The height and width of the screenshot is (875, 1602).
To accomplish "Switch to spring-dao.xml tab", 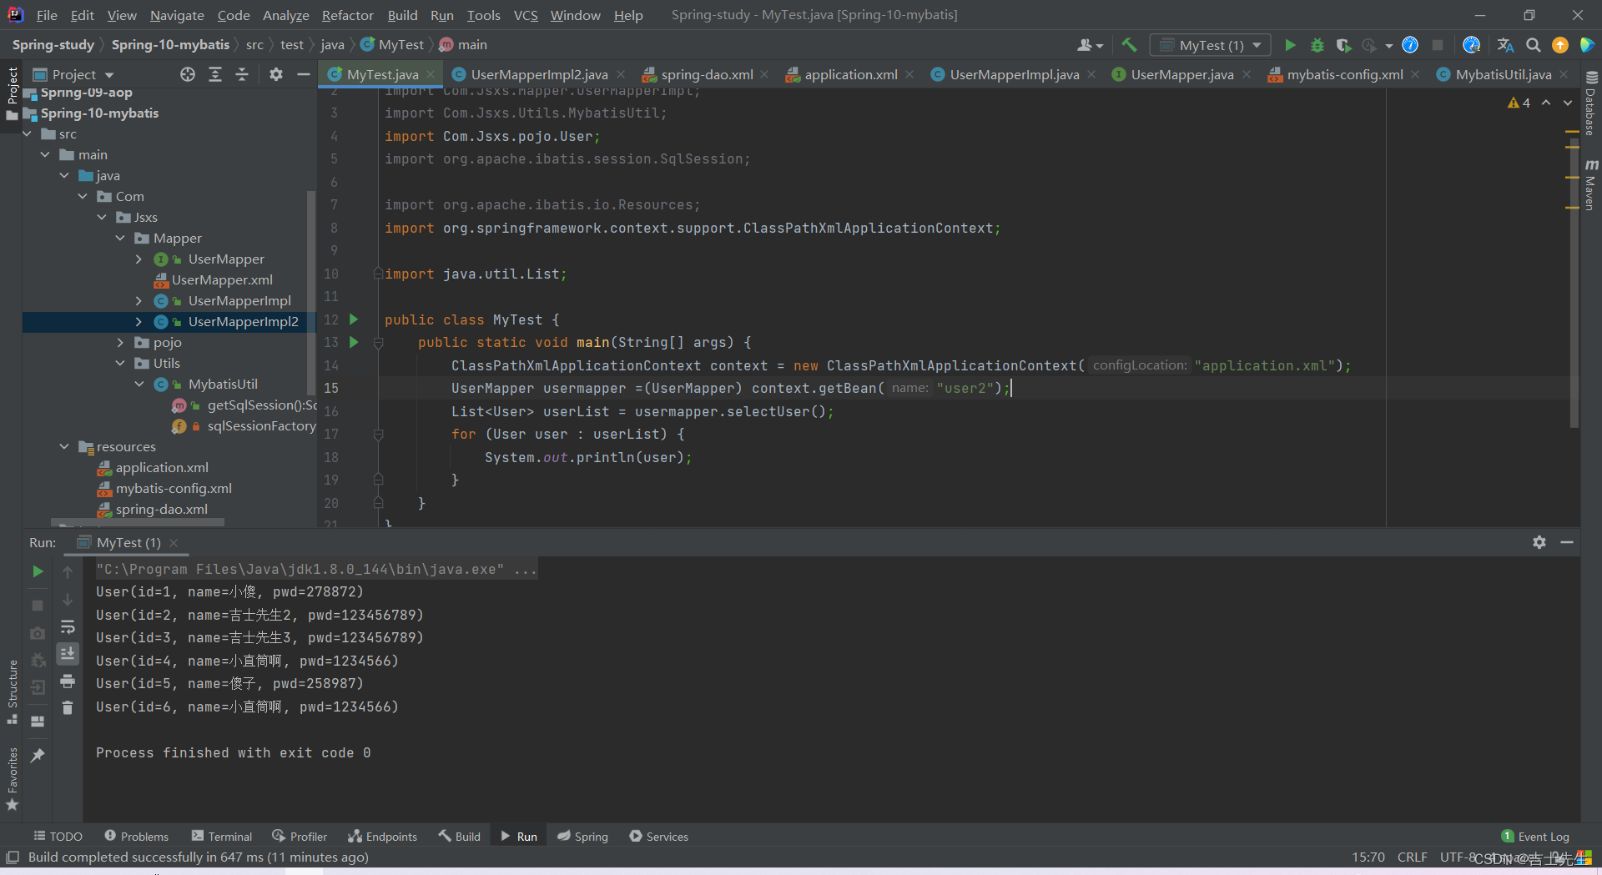I will click(x=707, y=74).
